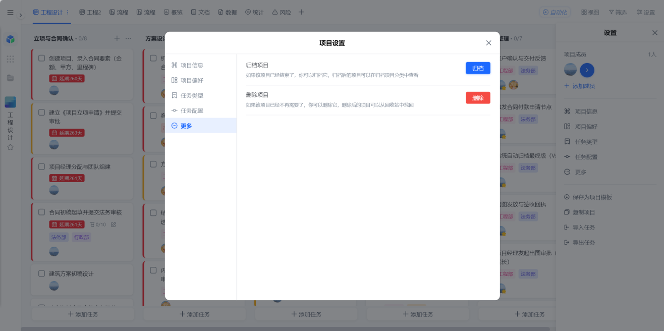
Task: Open the blue cube app logo
Action: pos(10,39)
